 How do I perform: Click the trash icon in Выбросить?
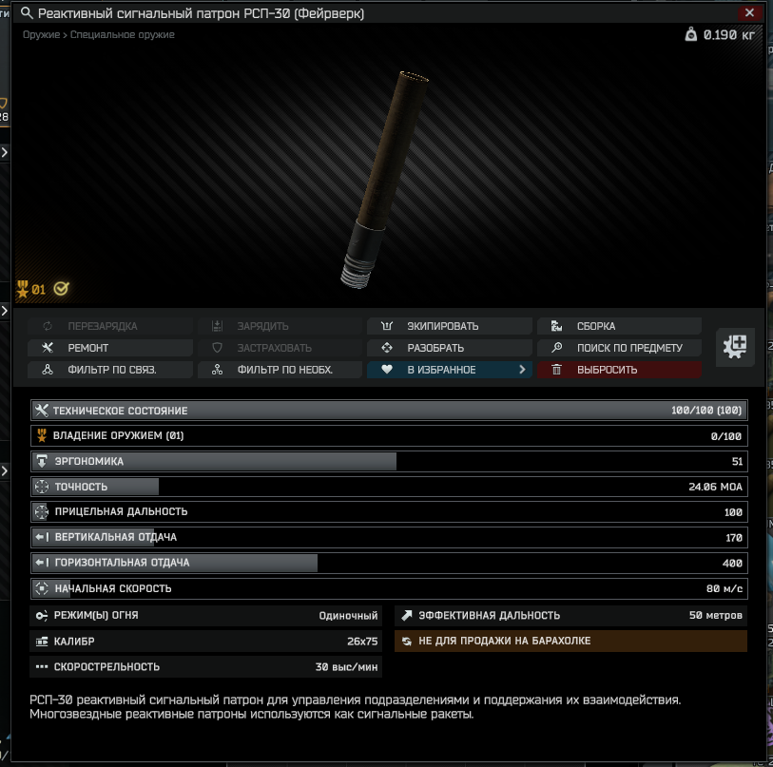pos(556,370)
